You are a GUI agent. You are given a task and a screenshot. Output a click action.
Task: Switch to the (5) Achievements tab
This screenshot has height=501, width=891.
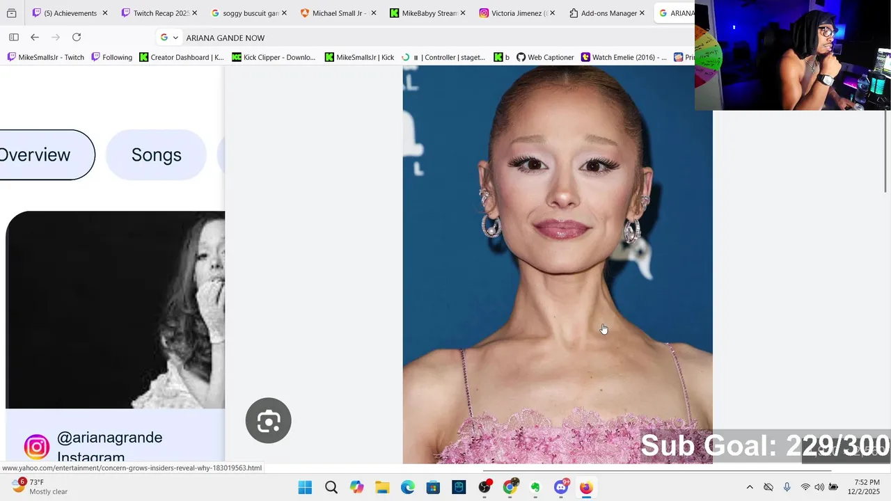tap(70, 13)
